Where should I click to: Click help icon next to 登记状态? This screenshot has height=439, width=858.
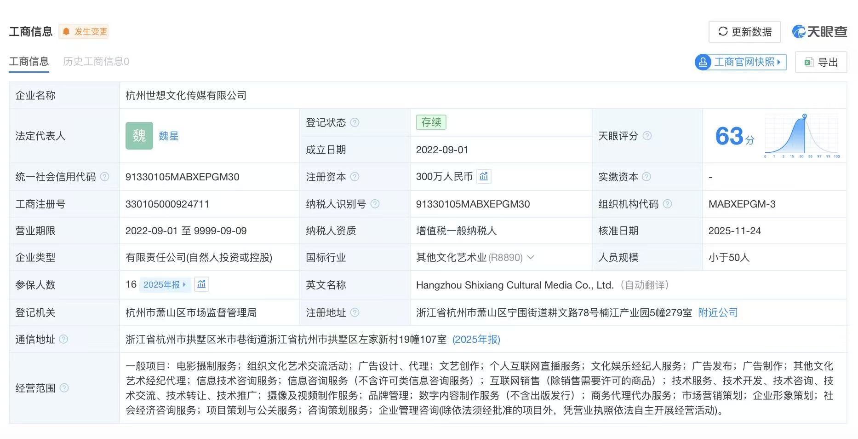pyautogui.click(x=355, y=122)
